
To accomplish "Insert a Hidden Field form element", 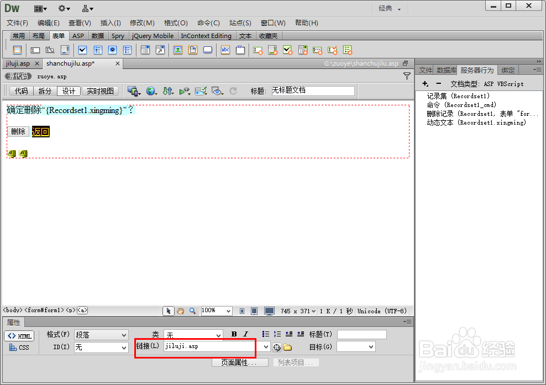I will pos(50,50).
